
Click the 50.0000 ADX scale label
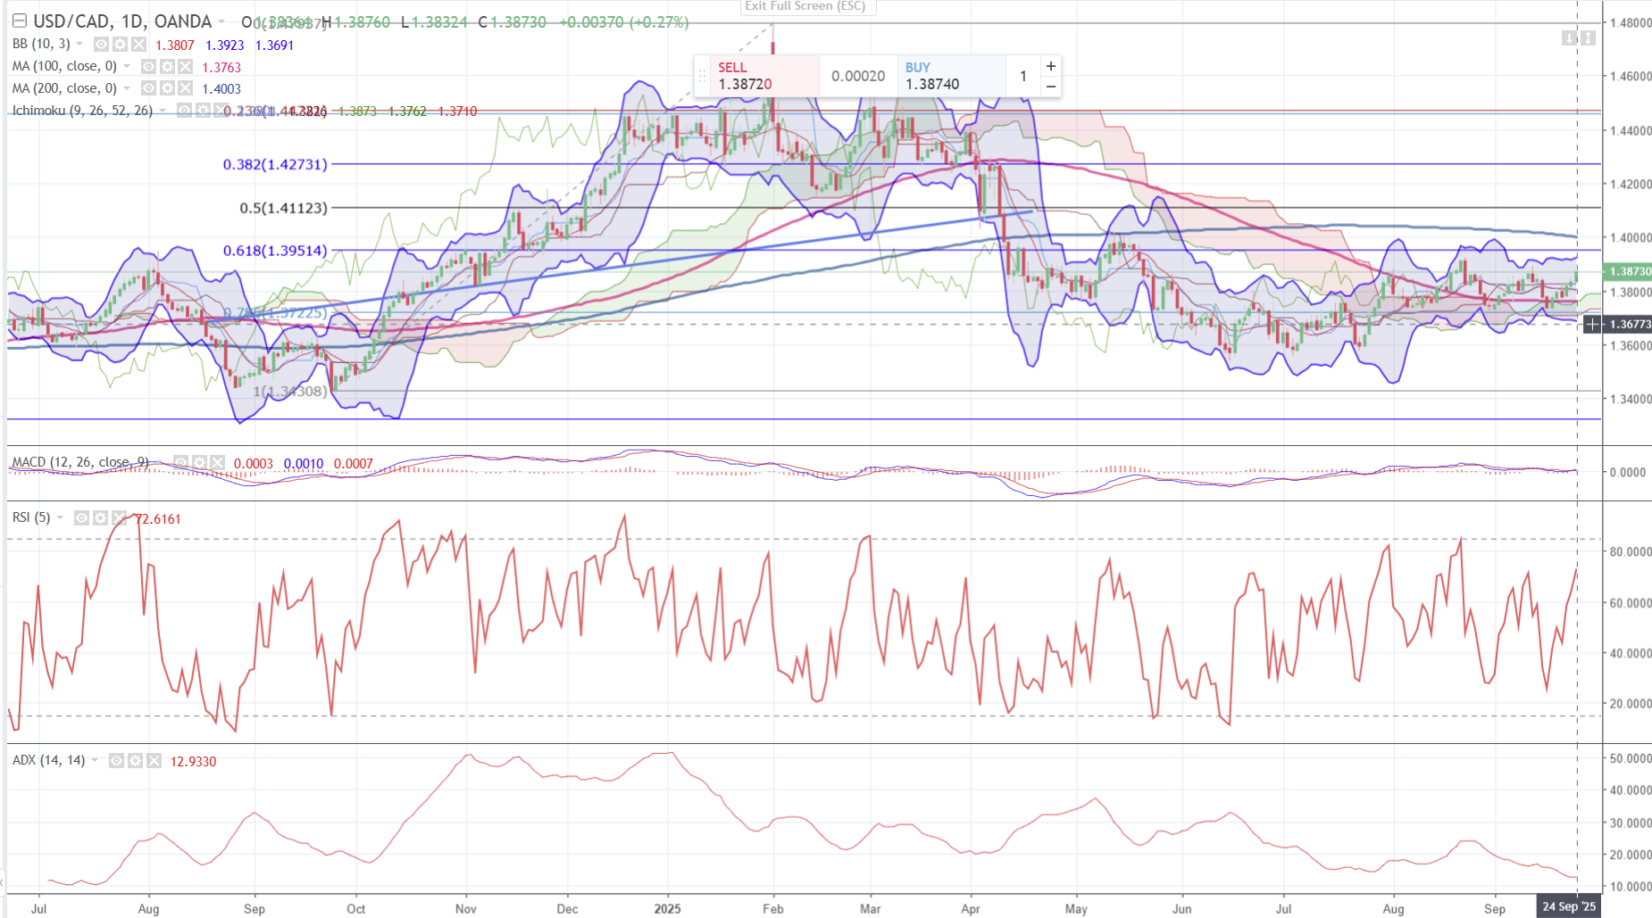click(x=1631, y=758)
